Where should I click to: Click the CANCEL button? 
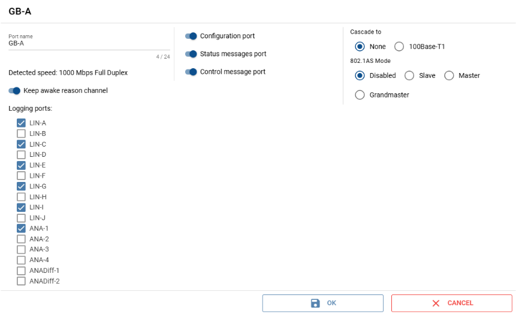tap(452, 303)
